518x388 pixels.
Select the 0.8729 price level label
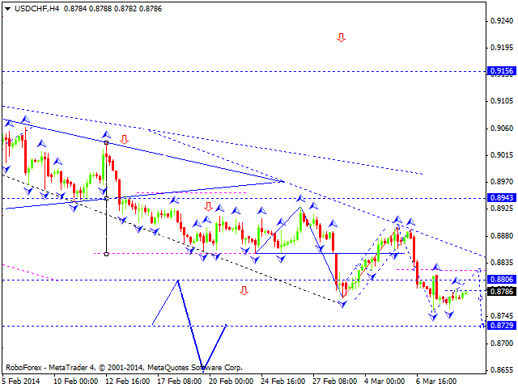click(x=499, y=325)
